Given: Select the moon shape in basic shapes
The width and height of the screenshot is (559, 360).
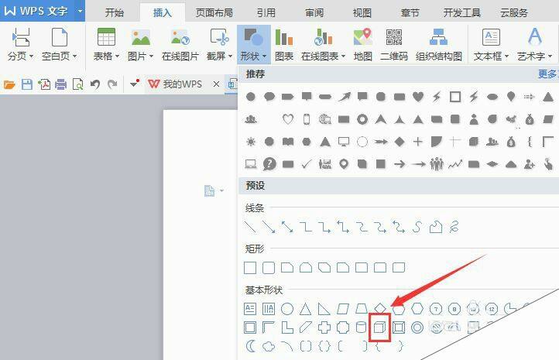Looking at the screenshot, I should click(251, 346).
